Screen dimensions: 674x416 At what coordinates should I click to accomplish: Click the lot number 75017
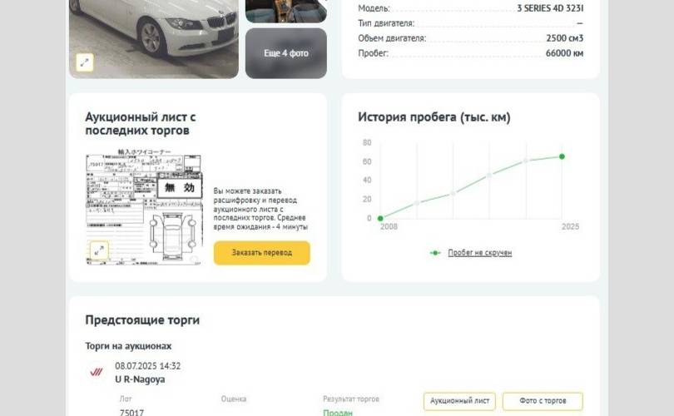coord(131,413)
